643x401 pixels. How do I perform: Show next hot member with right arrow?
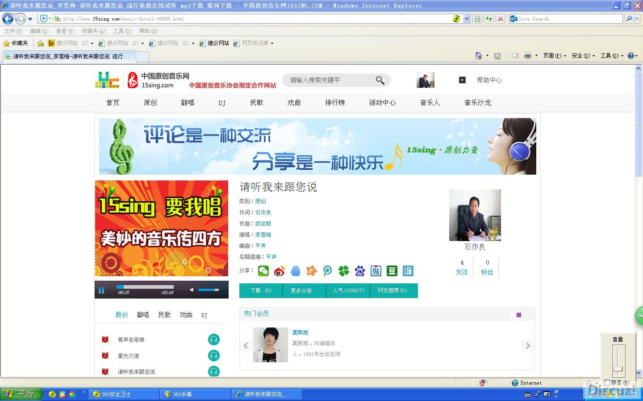point(528,345)
